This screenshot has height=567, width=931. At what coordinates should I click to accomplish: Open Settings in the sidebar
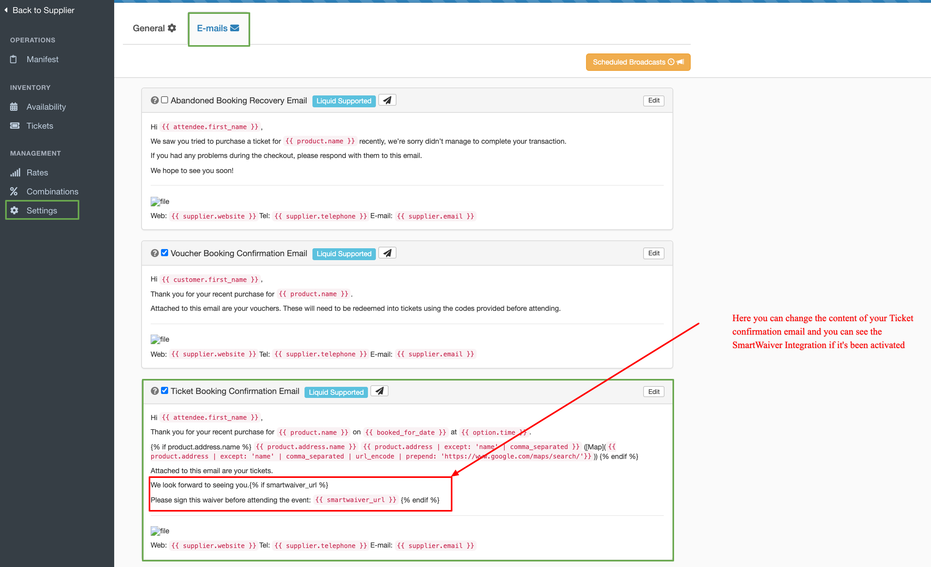pos(42,210)
